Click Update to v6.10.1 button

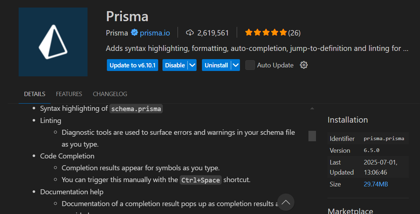coord(133,65)
